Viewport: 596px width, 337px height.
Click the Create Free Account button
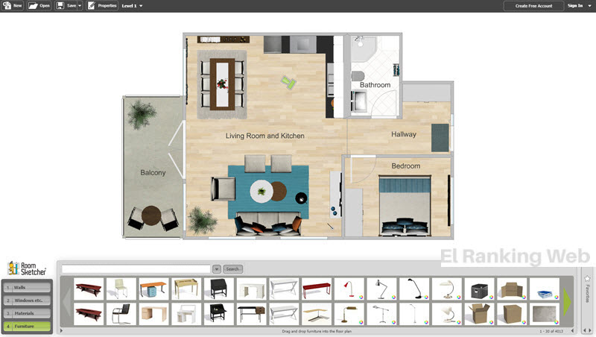[x=533, y=5]
